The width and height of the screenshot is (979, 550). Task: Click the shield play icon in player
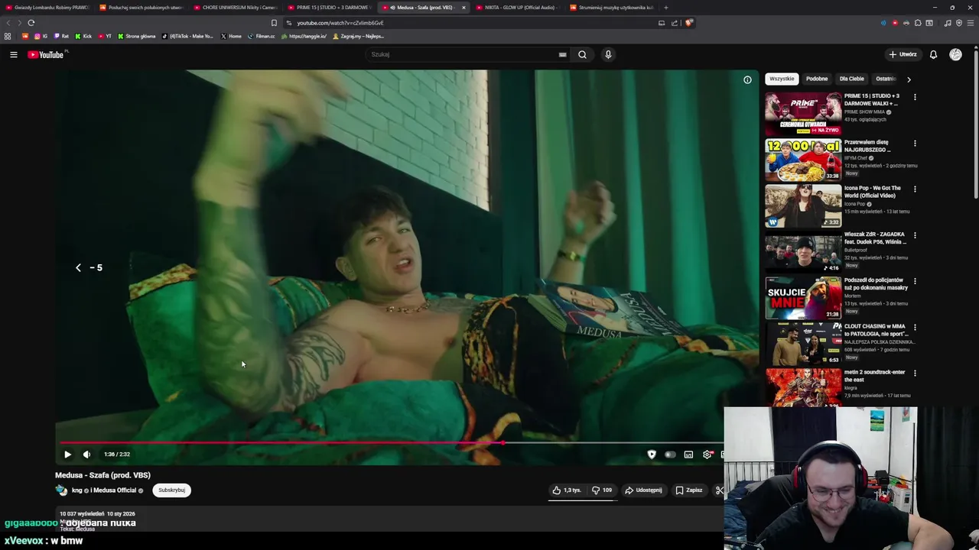click(x=652, y=455)
